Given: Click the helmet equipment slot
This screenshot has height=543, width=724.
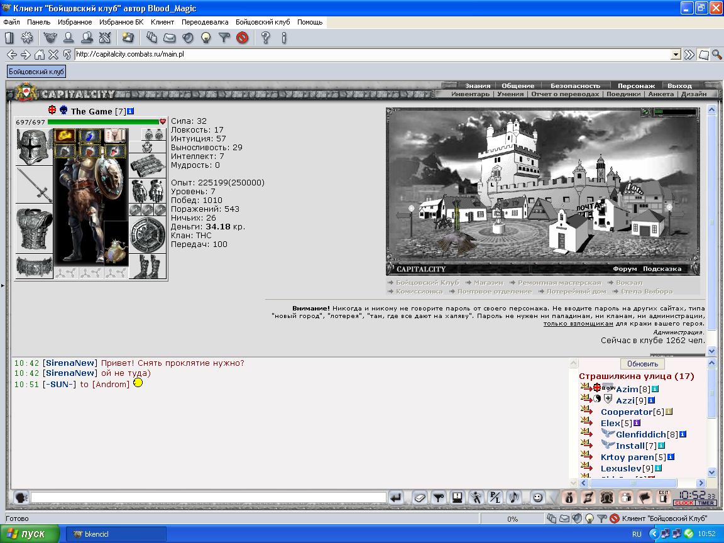Looking at the screenshot, I should [33, 147].
